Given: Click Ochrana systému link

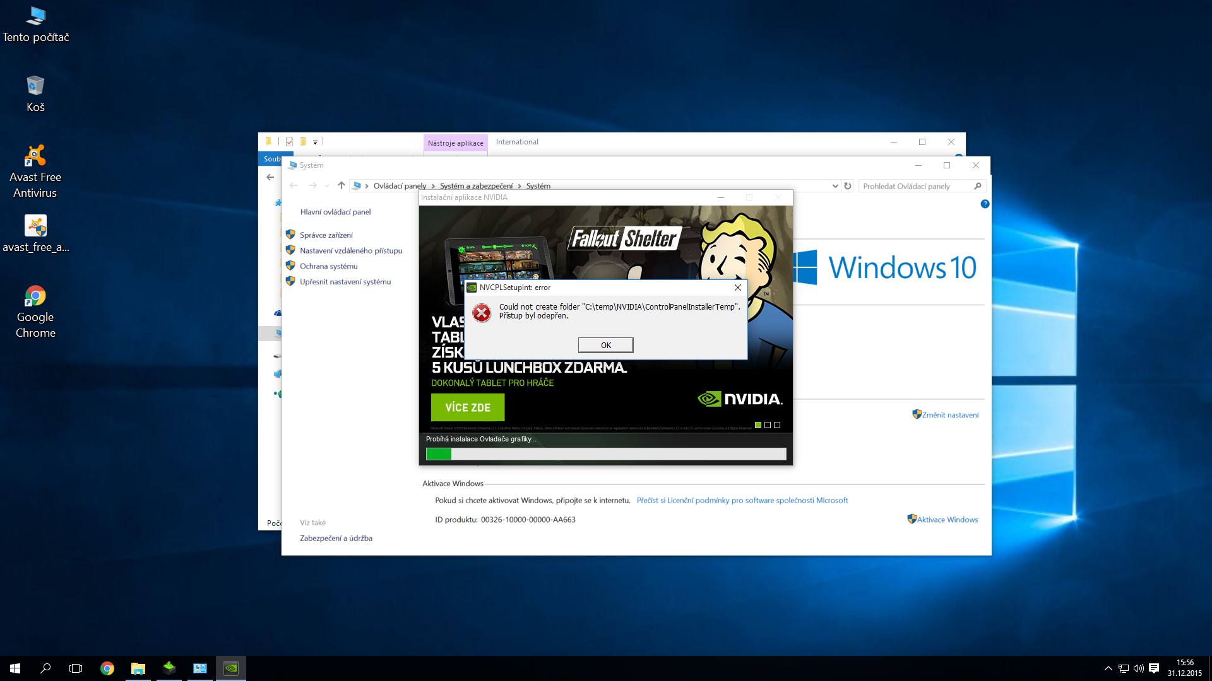Looking at the screenshot, I should [x=328, y=266].
